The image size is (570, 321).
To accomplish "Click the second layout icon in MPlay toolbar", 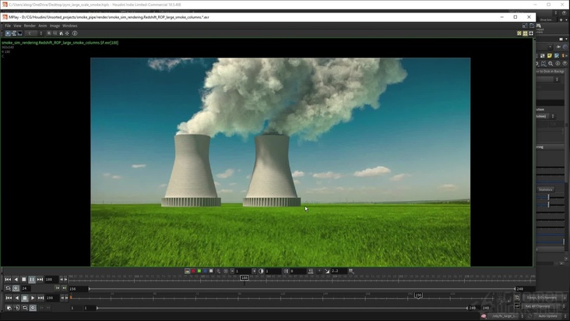I will 14,34.
